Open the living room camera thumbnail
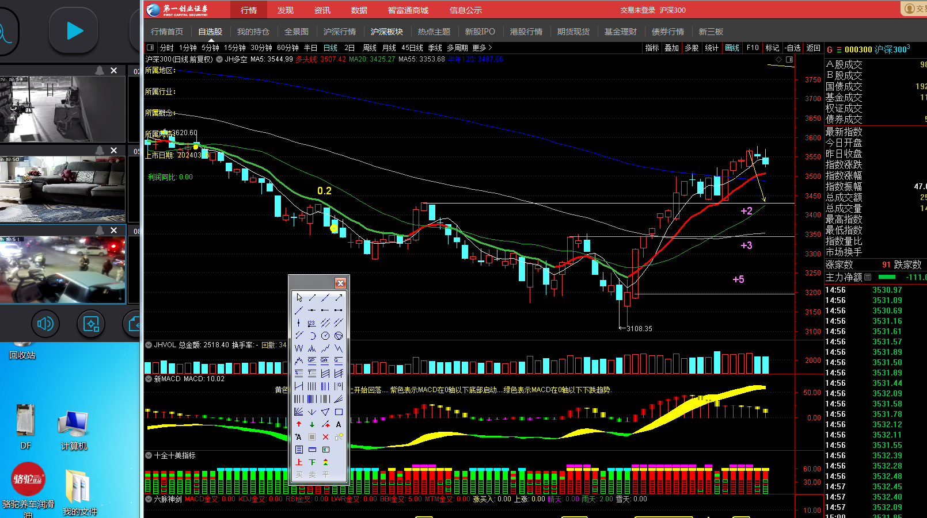This screenshot has width=927, height=518. point(62,189)
